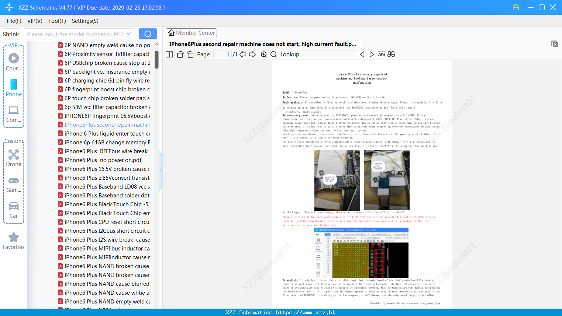Open 6P USBchip broken cause file

[x=104, y=63]
